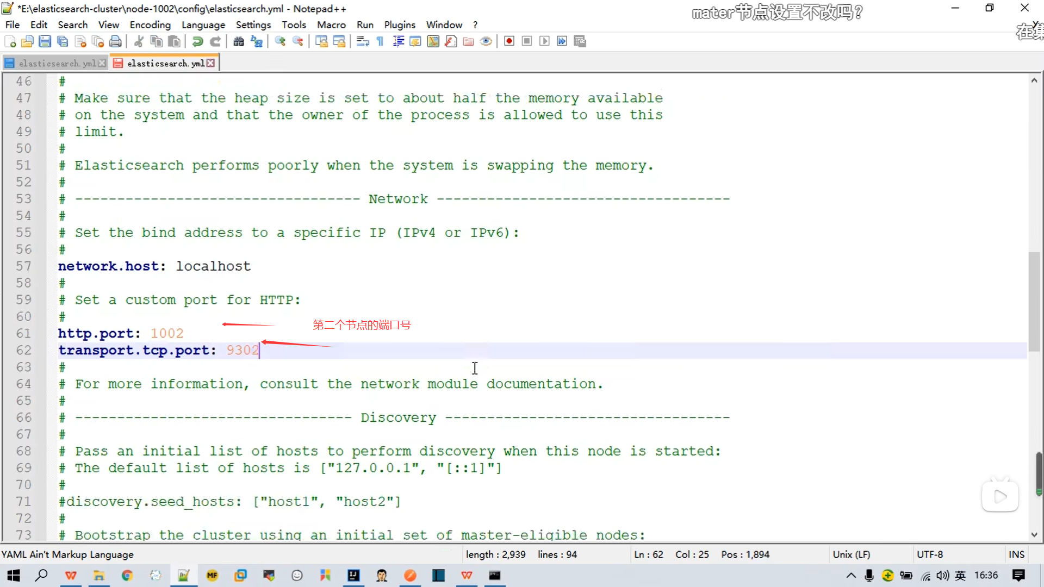Click the Undo toolbar icon
The width and height of the screenshot is (1044, 587).
[197, 41]
